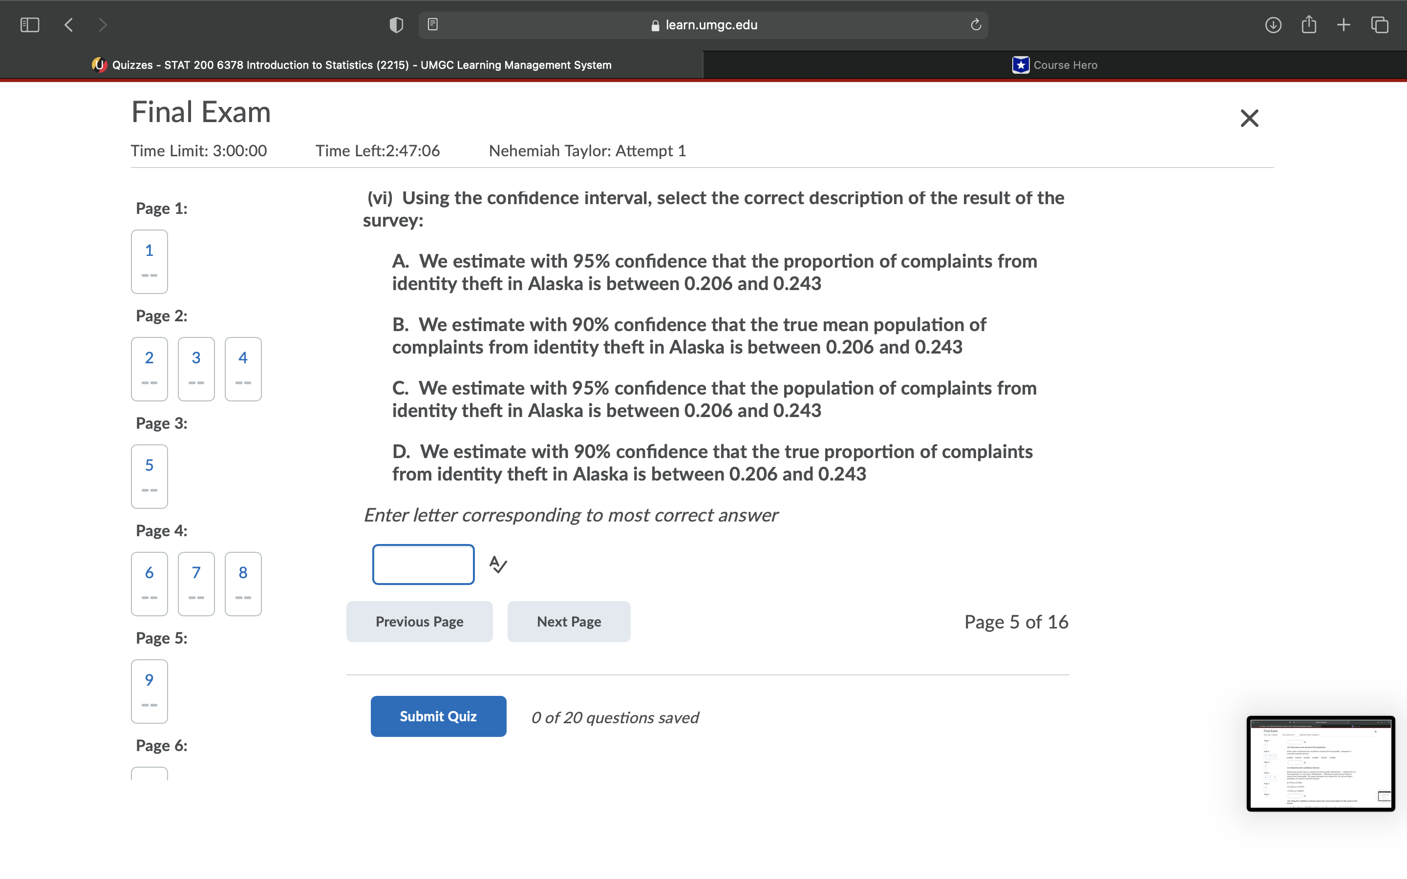1407x879 pixels.
Task: Reload the page with refresh icon
Action: 976,25
